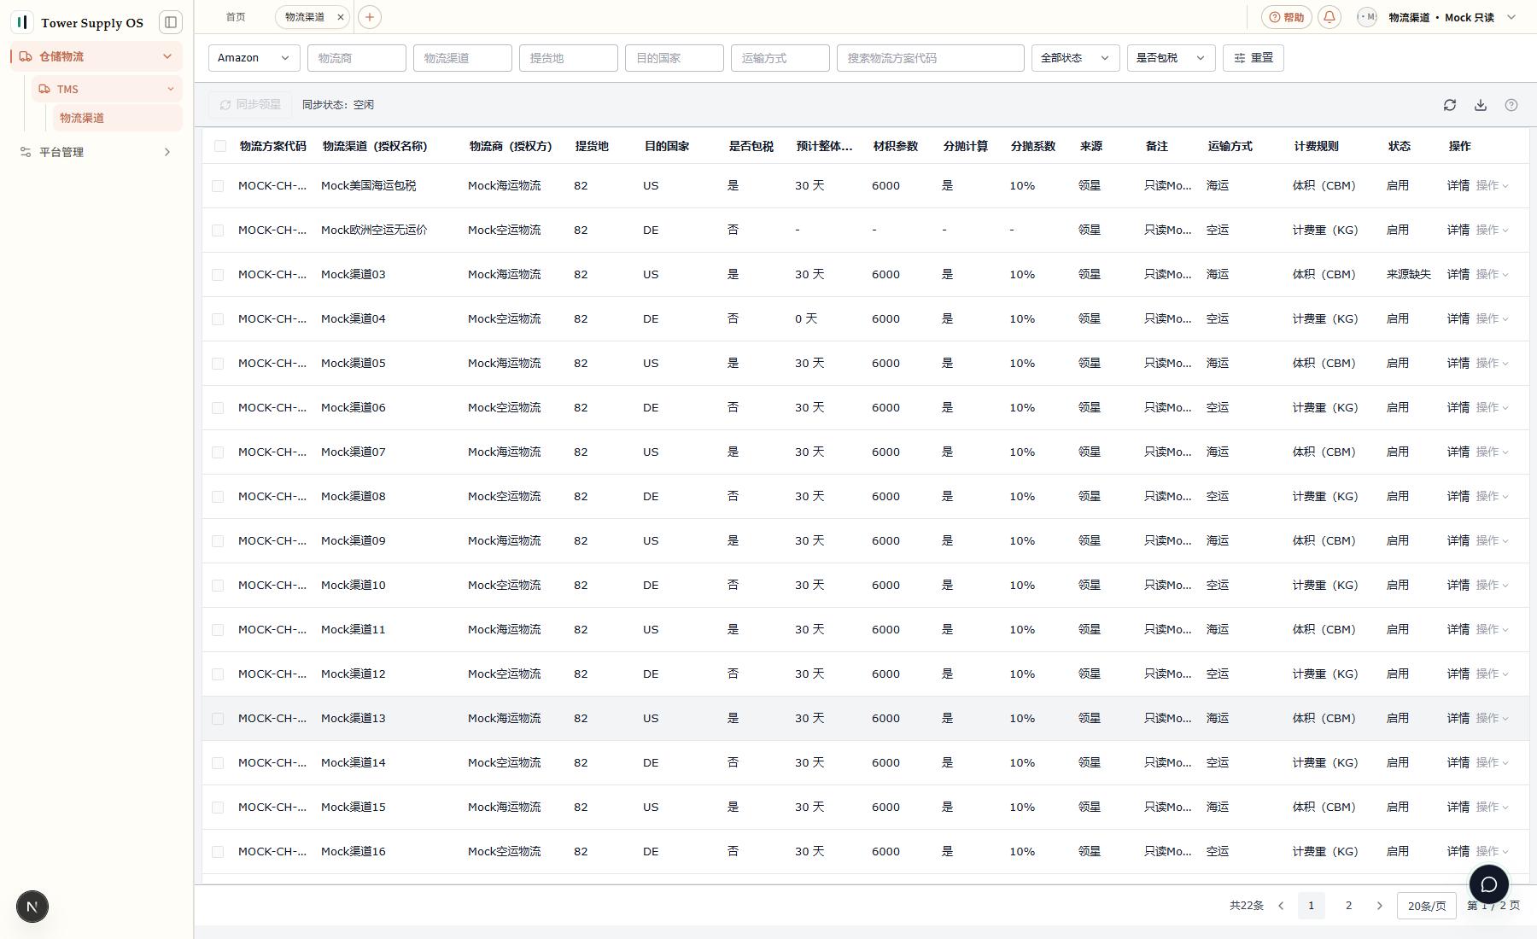Check the Mock渠道07 row checkbox

pos(218,452)
